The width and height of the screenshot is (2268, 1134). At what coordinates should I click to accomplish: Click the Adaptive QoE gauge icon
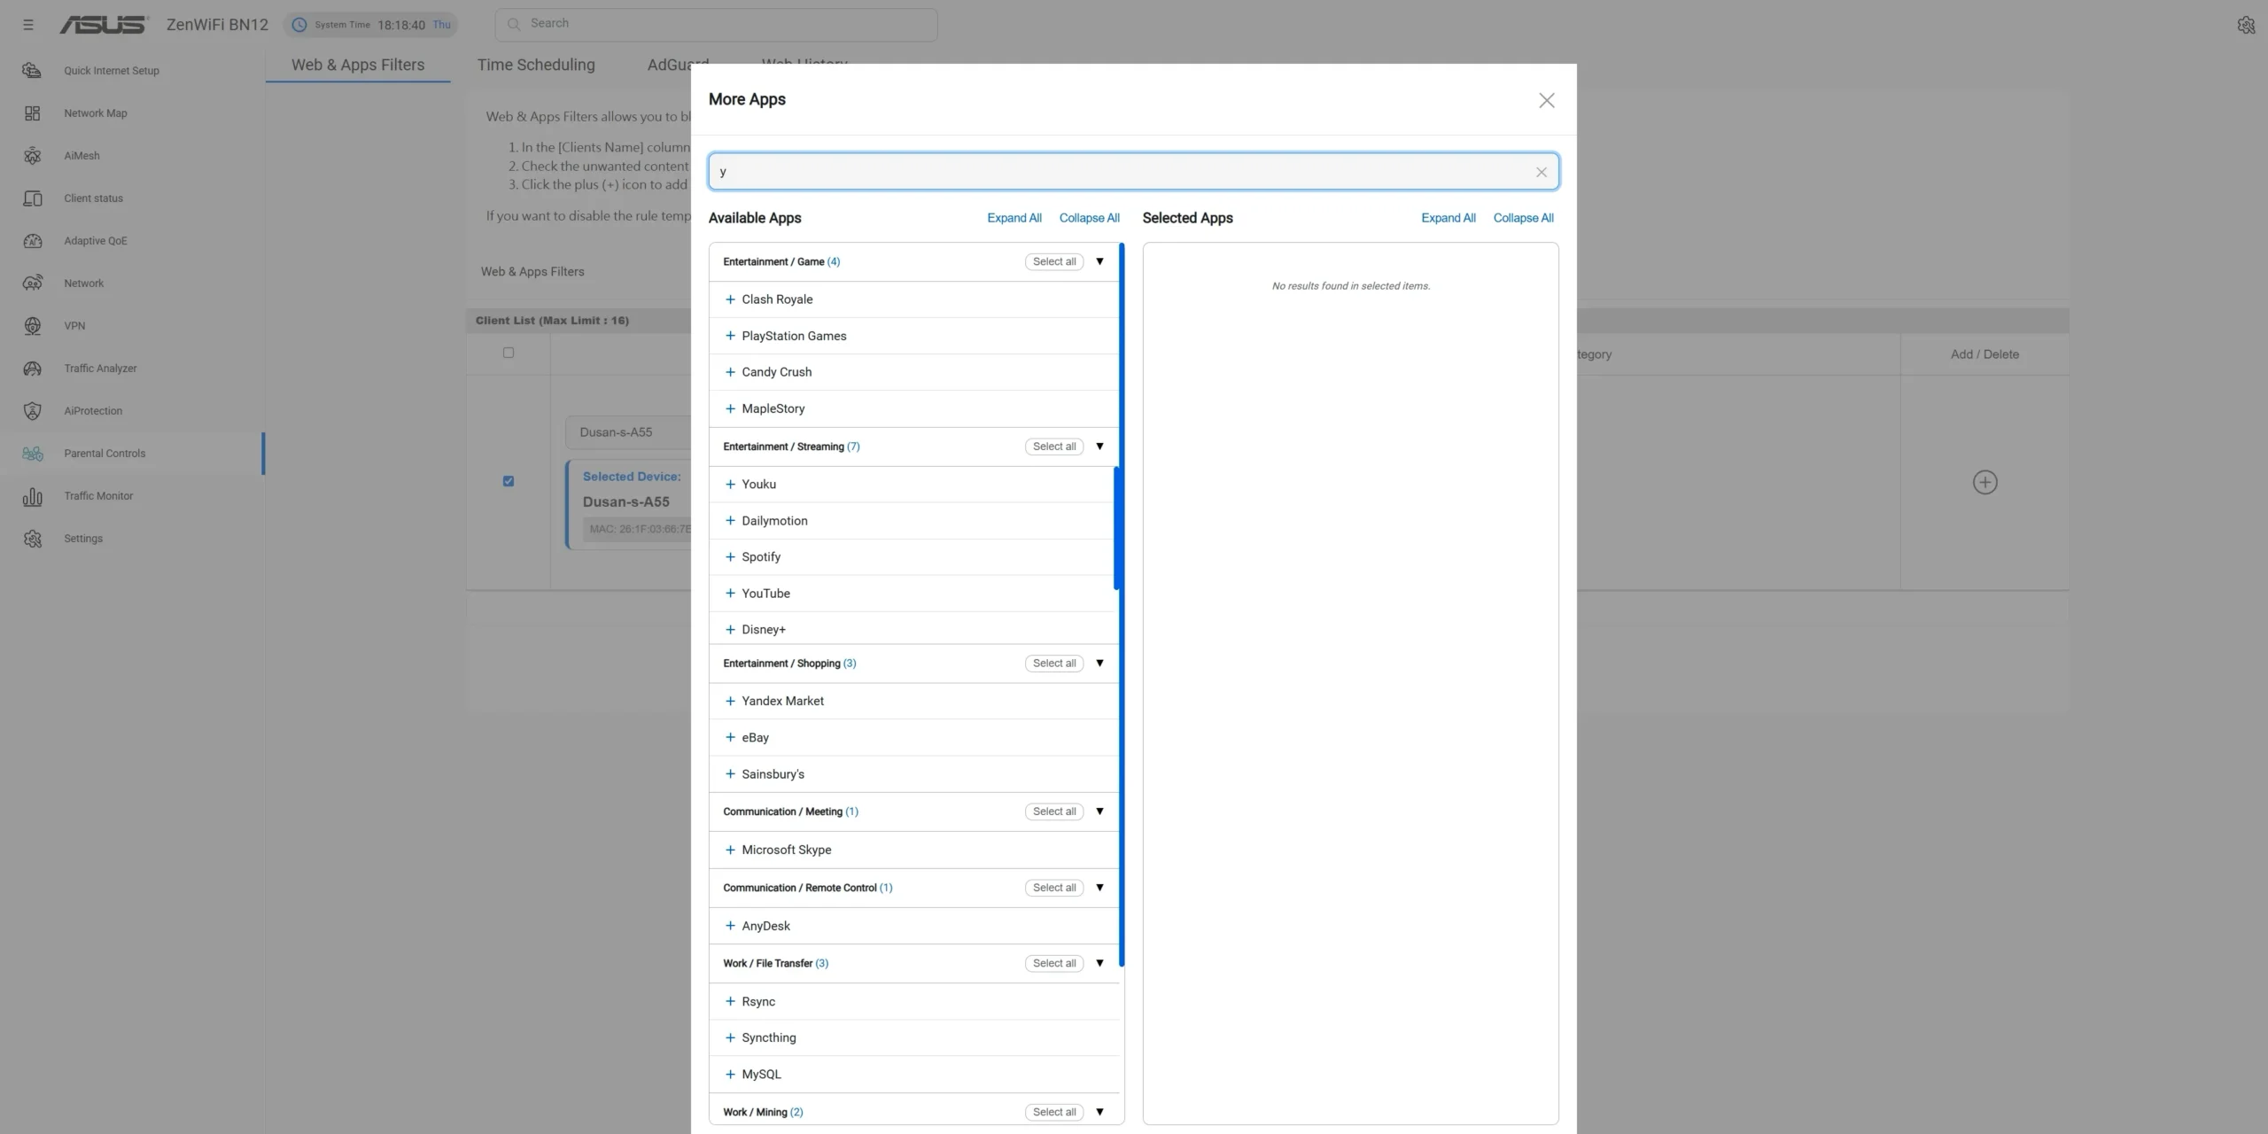coord(32,241)
